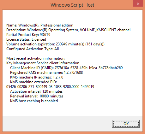Click the Most recent activation information heading
The image size is (145, 134).
point(36,58)
